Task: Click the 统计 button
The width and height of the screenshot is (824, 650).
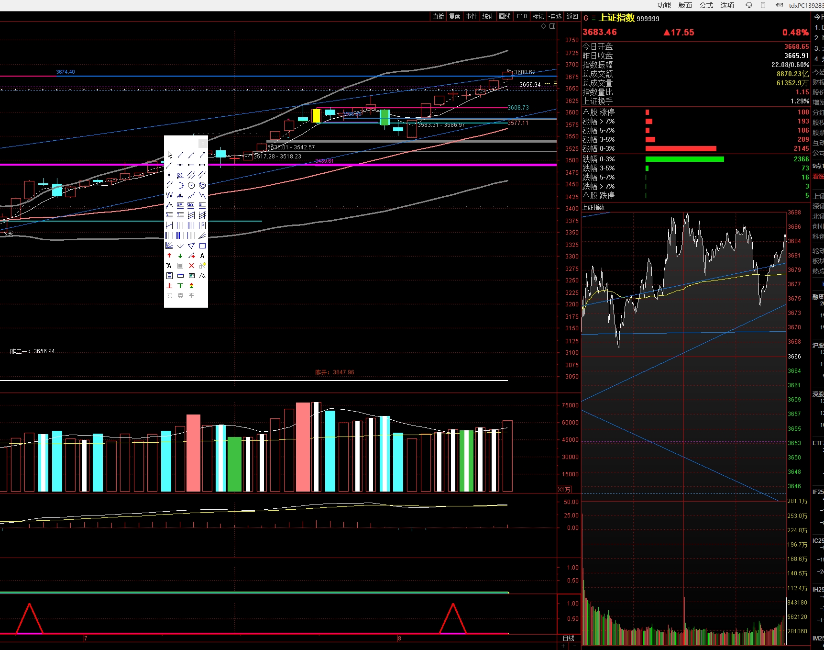Action: pos(488,16)
